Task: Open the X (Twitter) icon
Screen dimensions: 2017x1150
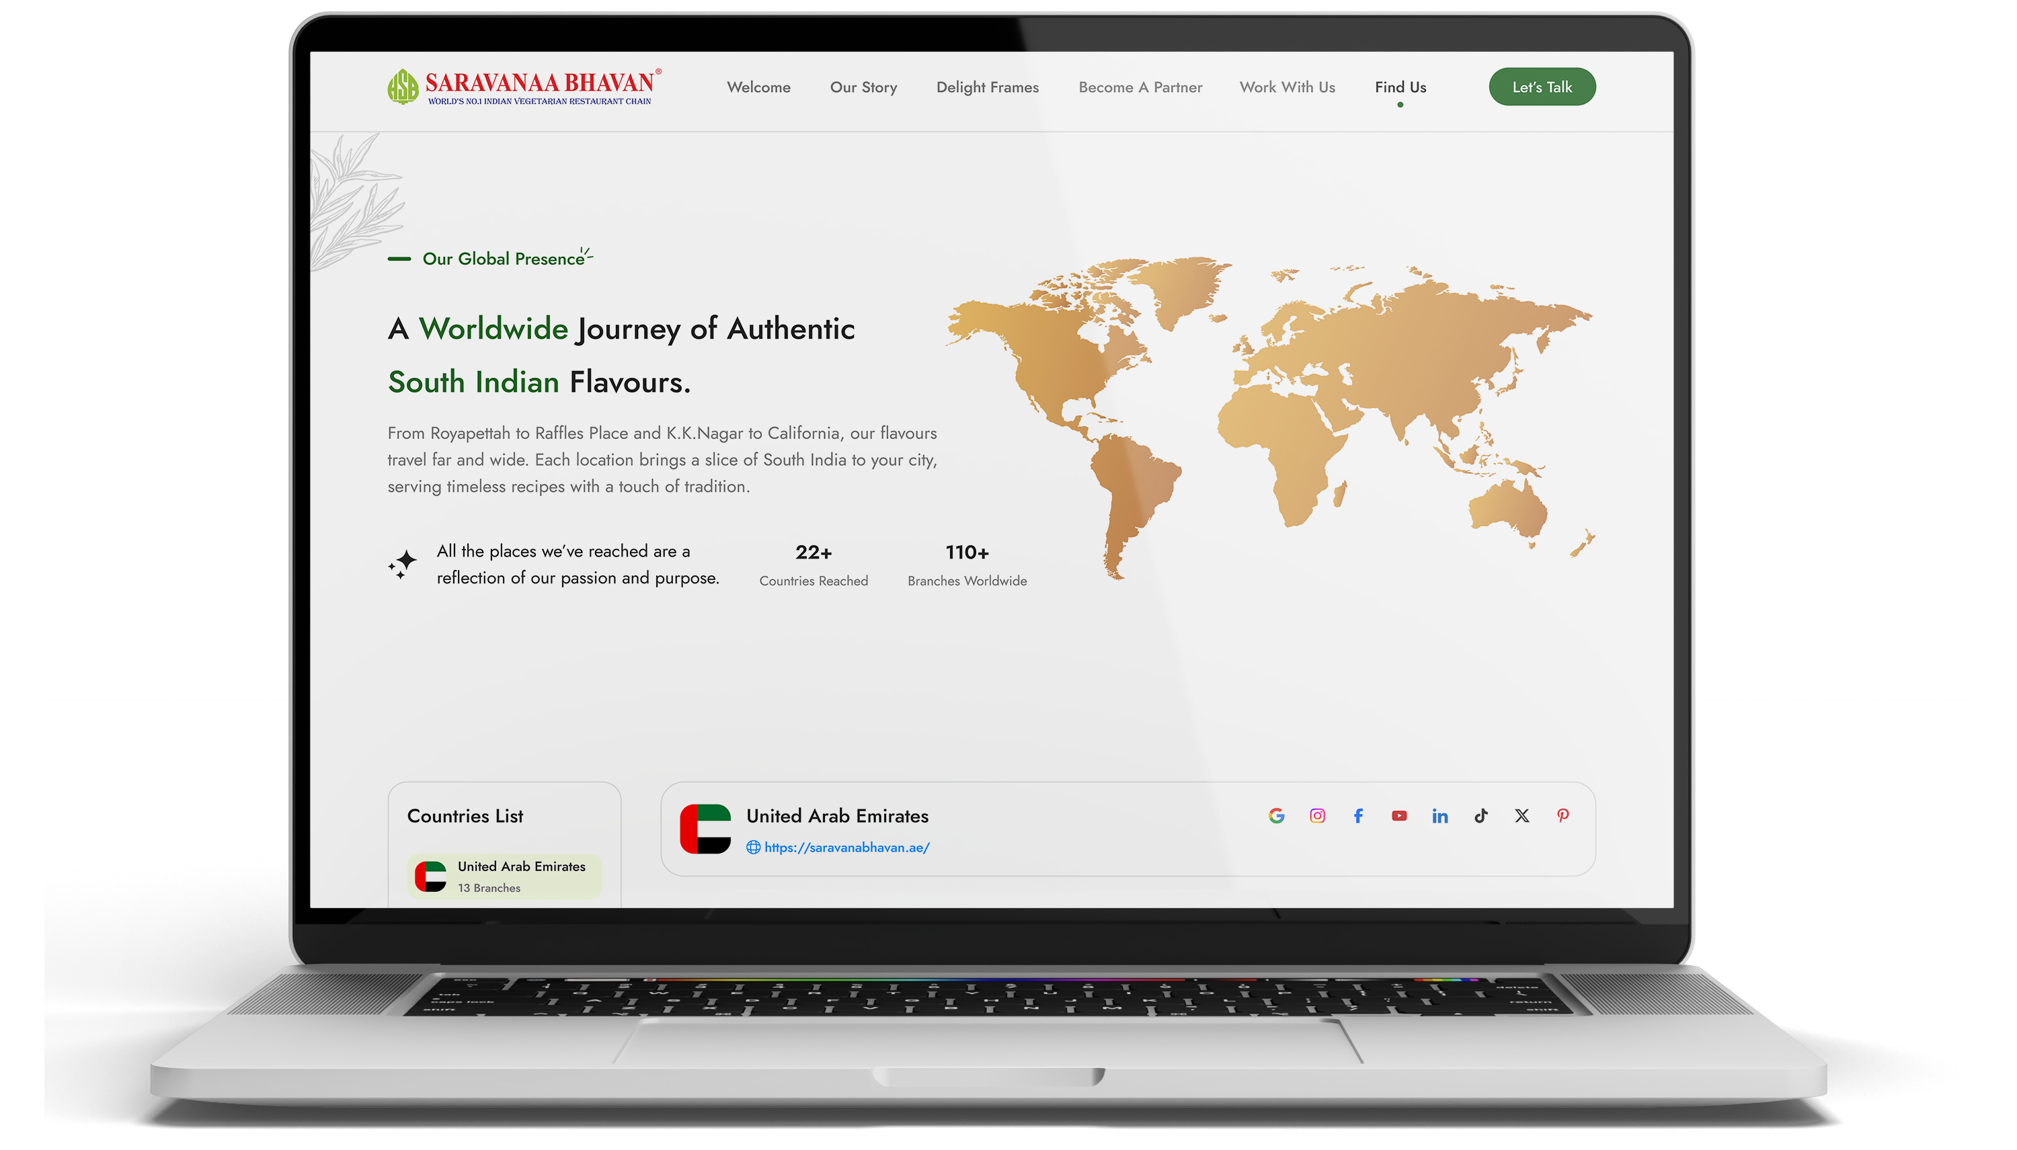Action: (x=1521, y=815)
